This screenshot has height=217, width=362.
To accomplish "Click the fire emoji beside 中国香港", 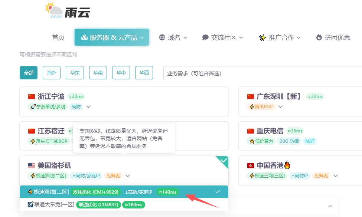I will tap(287, 165).
